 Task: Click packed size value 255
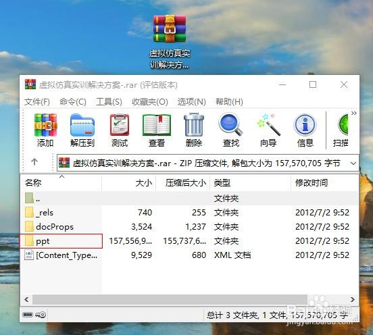[199, 212]
